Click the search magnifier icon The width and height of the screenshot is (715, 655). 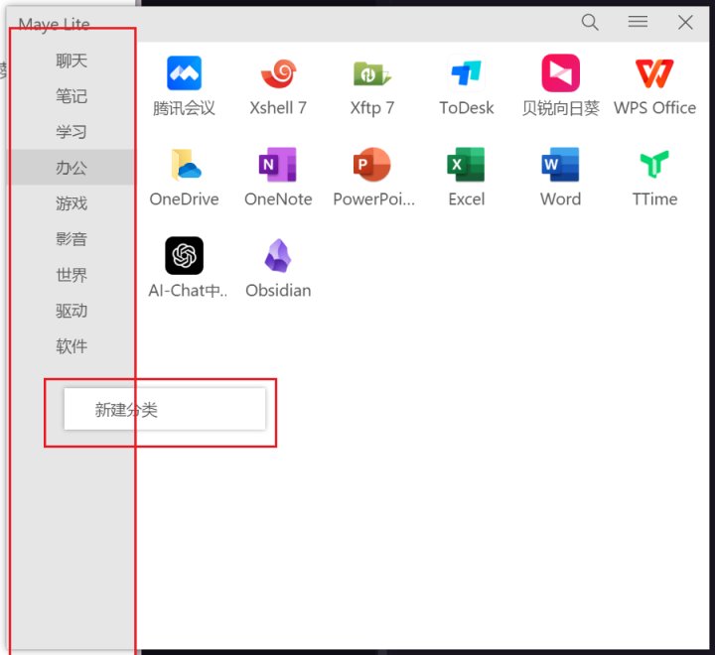point(590,22)
